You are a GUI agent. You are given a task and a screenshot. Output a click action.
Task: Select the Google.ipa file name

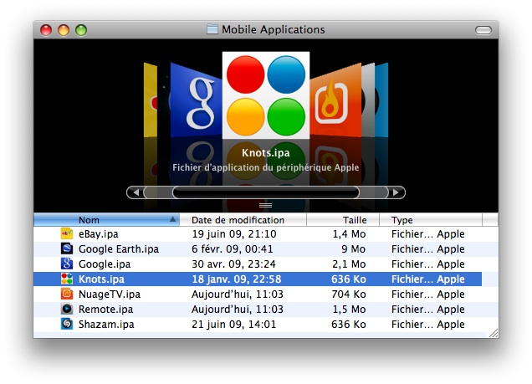[105, 264]
